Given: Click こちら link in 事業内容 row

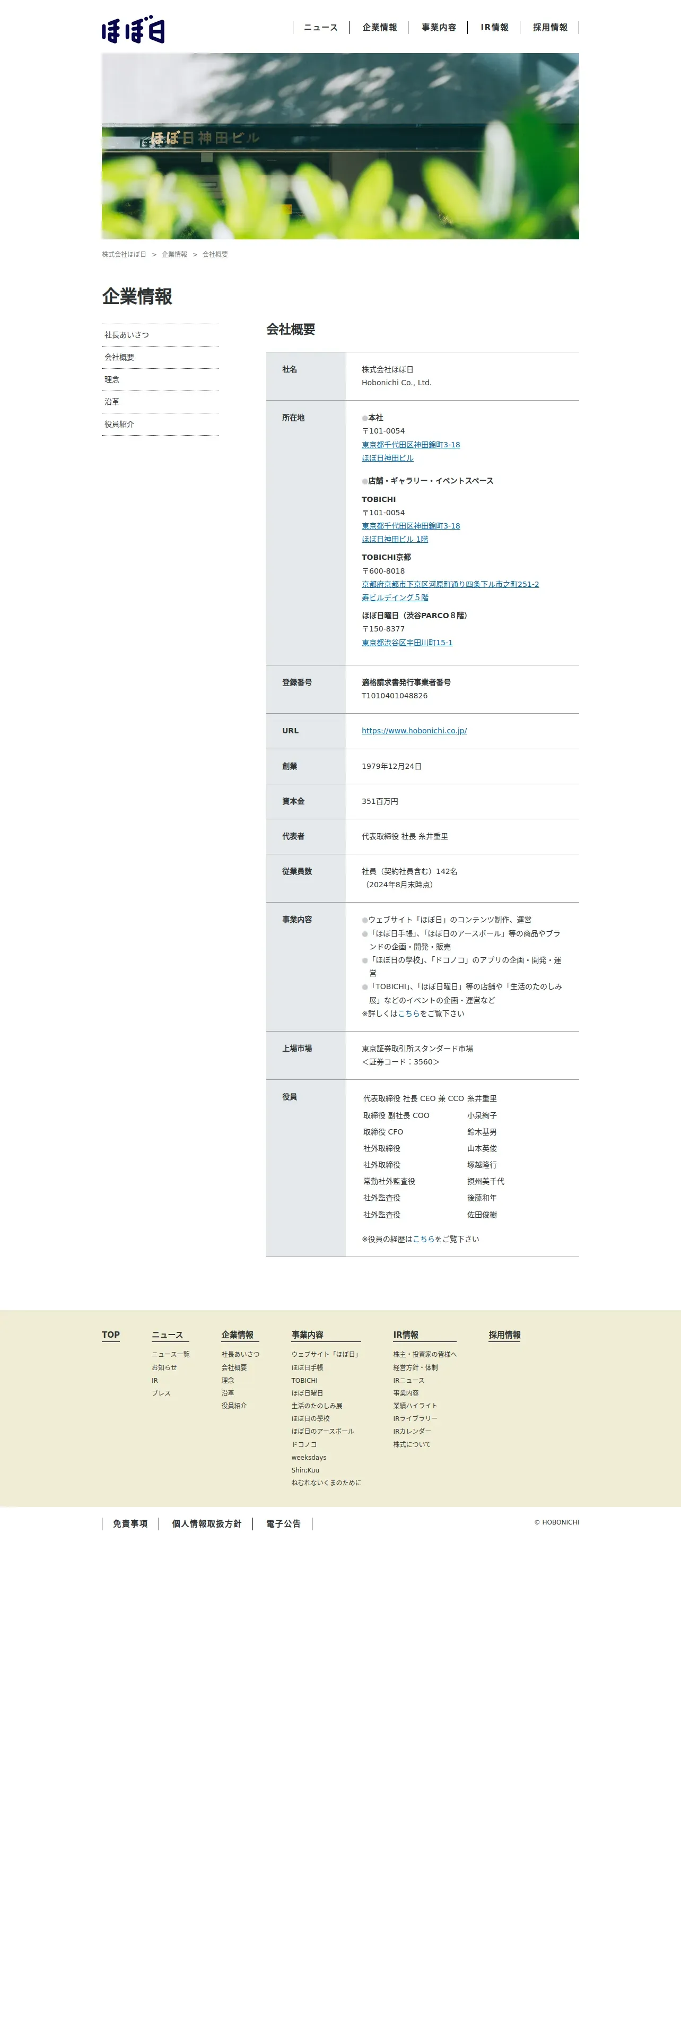Looking at the screenshot, I should click(x=408, y=1014).
